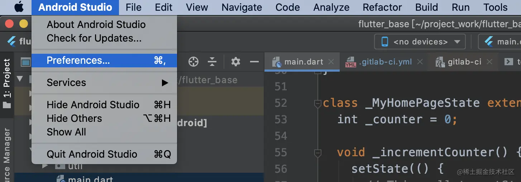Click the Flutter project icon in navigation bar

click(12, 42)
